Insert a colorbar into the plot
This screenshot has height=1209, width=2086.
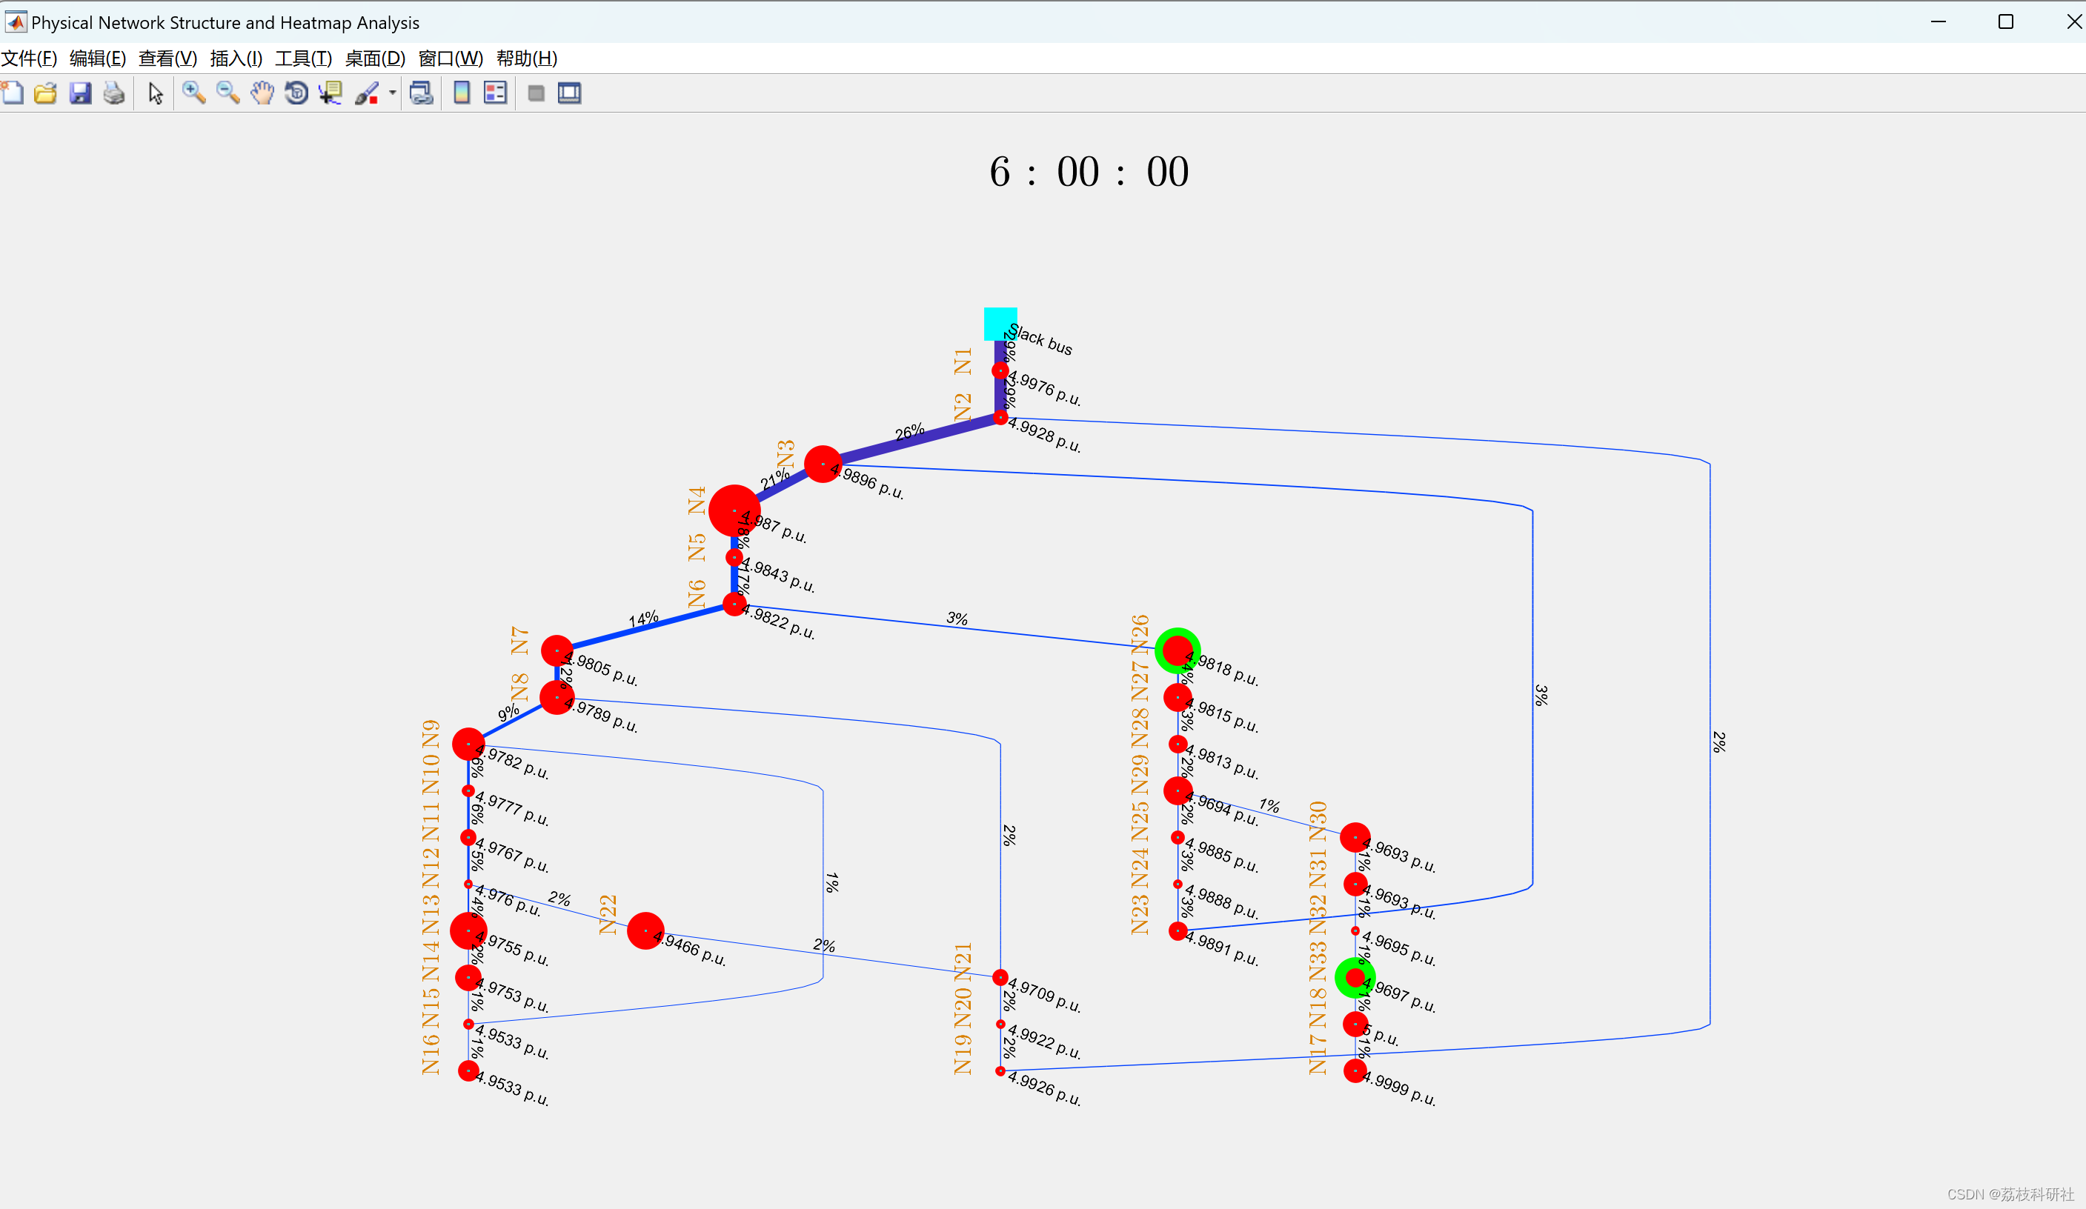[461, 93]
